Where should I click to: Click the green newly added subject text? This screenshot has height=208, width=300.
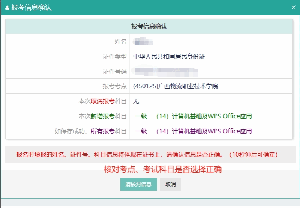point(193,116)
